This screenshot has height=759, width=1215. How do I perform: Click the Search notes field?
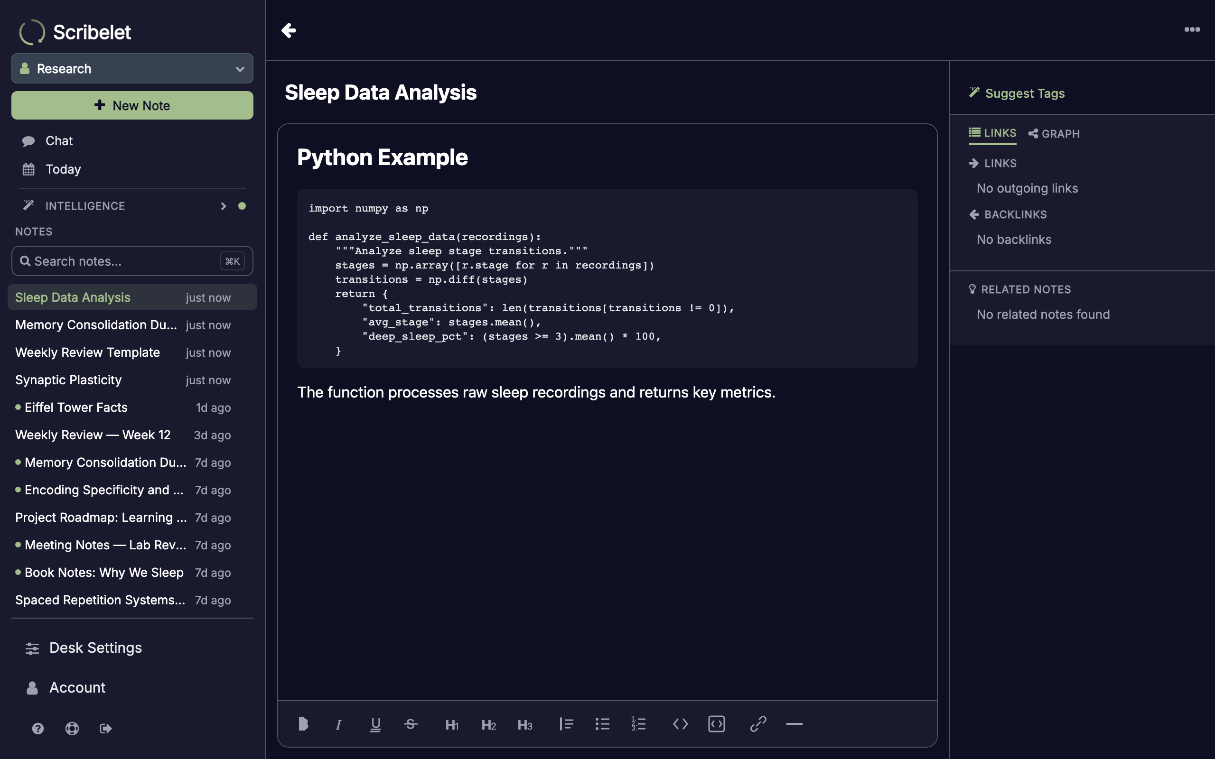(x=132, y=261)
